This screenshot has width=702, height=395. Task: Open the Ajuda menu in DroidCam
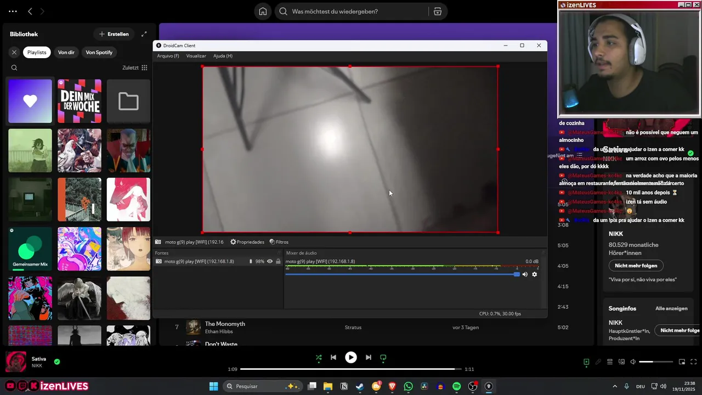(223, 56)
